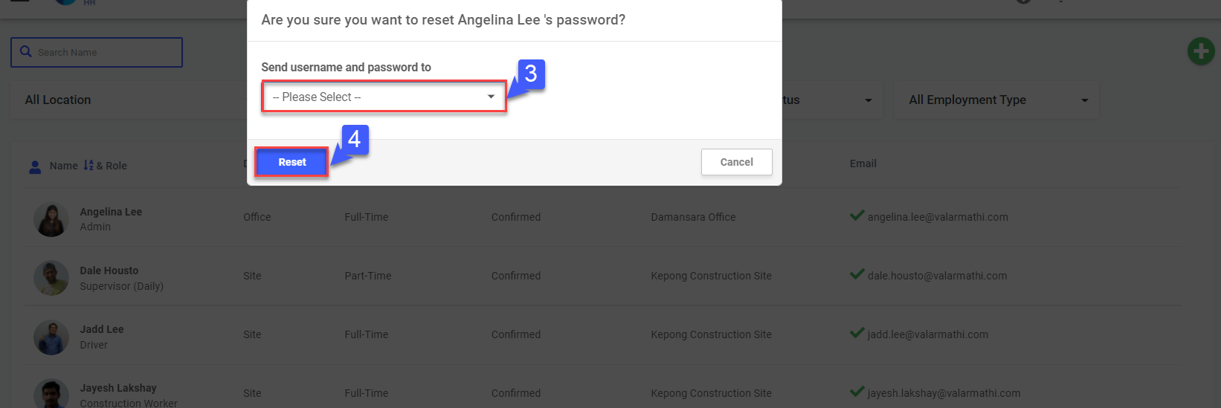Click green checkmark beside angelina.lee email
Image resolution: width=1221 pixels, height=408 pixels.
(857, 216)
